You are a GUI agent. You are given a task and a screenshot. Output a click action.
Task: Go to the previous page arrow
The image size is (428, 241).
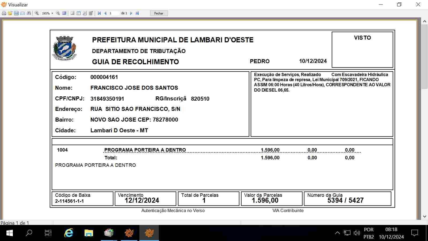pyautogui.click(x=105, y=13)
